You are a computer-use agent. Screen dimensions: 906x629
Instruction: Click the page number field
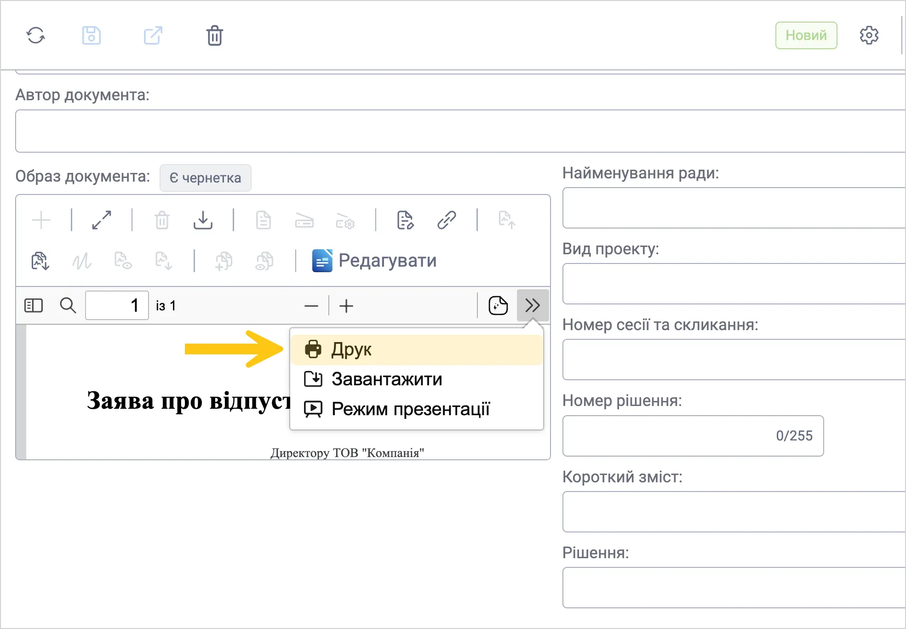(x=117, y=305)
